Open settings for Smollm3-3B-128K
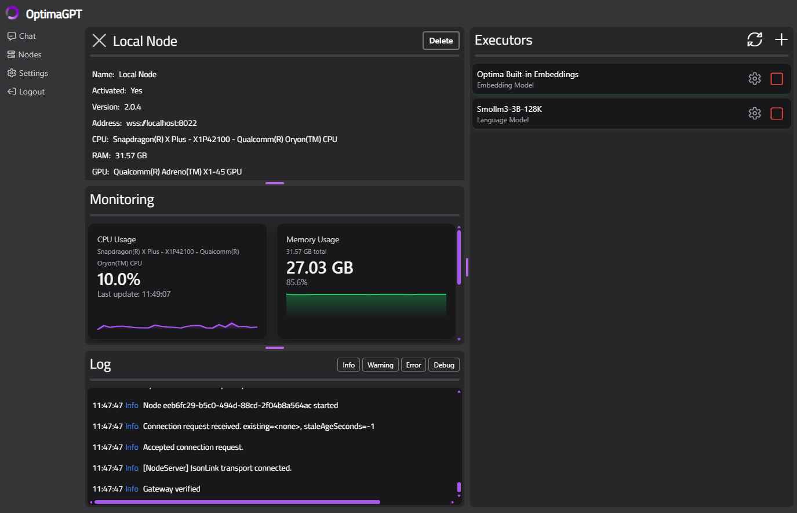Image resolution: width=797 pixels, height=513 pixels. (754, 113)
